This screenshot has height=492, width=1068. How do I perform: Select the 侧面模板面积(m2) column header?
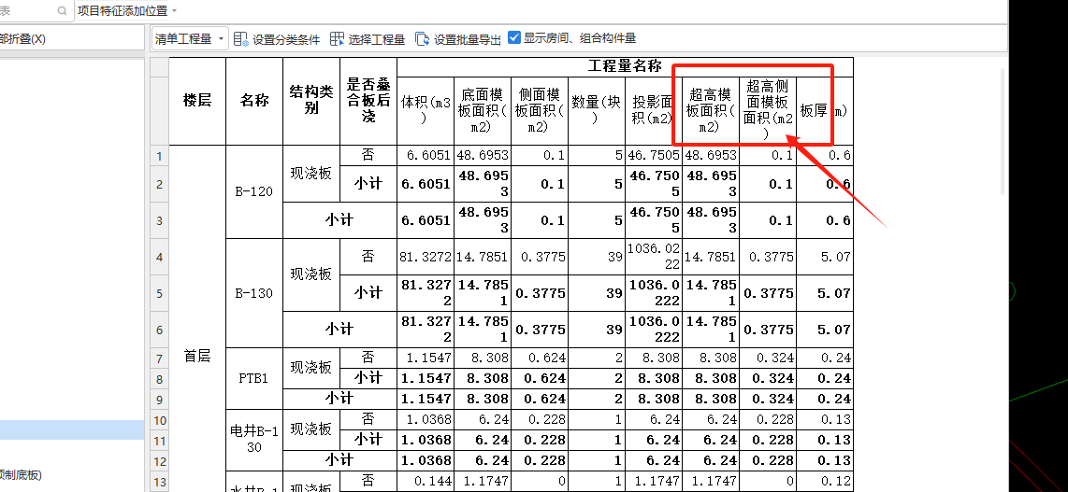[540, 111]
